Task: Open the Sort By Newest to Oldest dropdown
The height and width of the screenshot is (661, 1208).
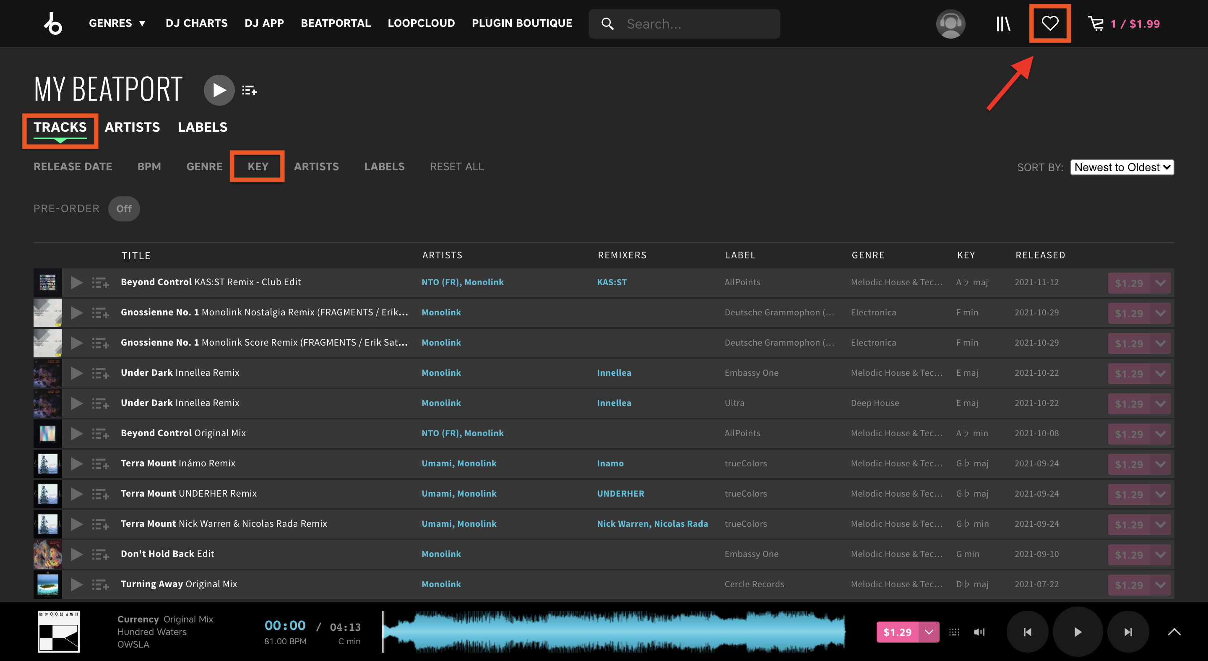Action: [x=1122, y=167]
